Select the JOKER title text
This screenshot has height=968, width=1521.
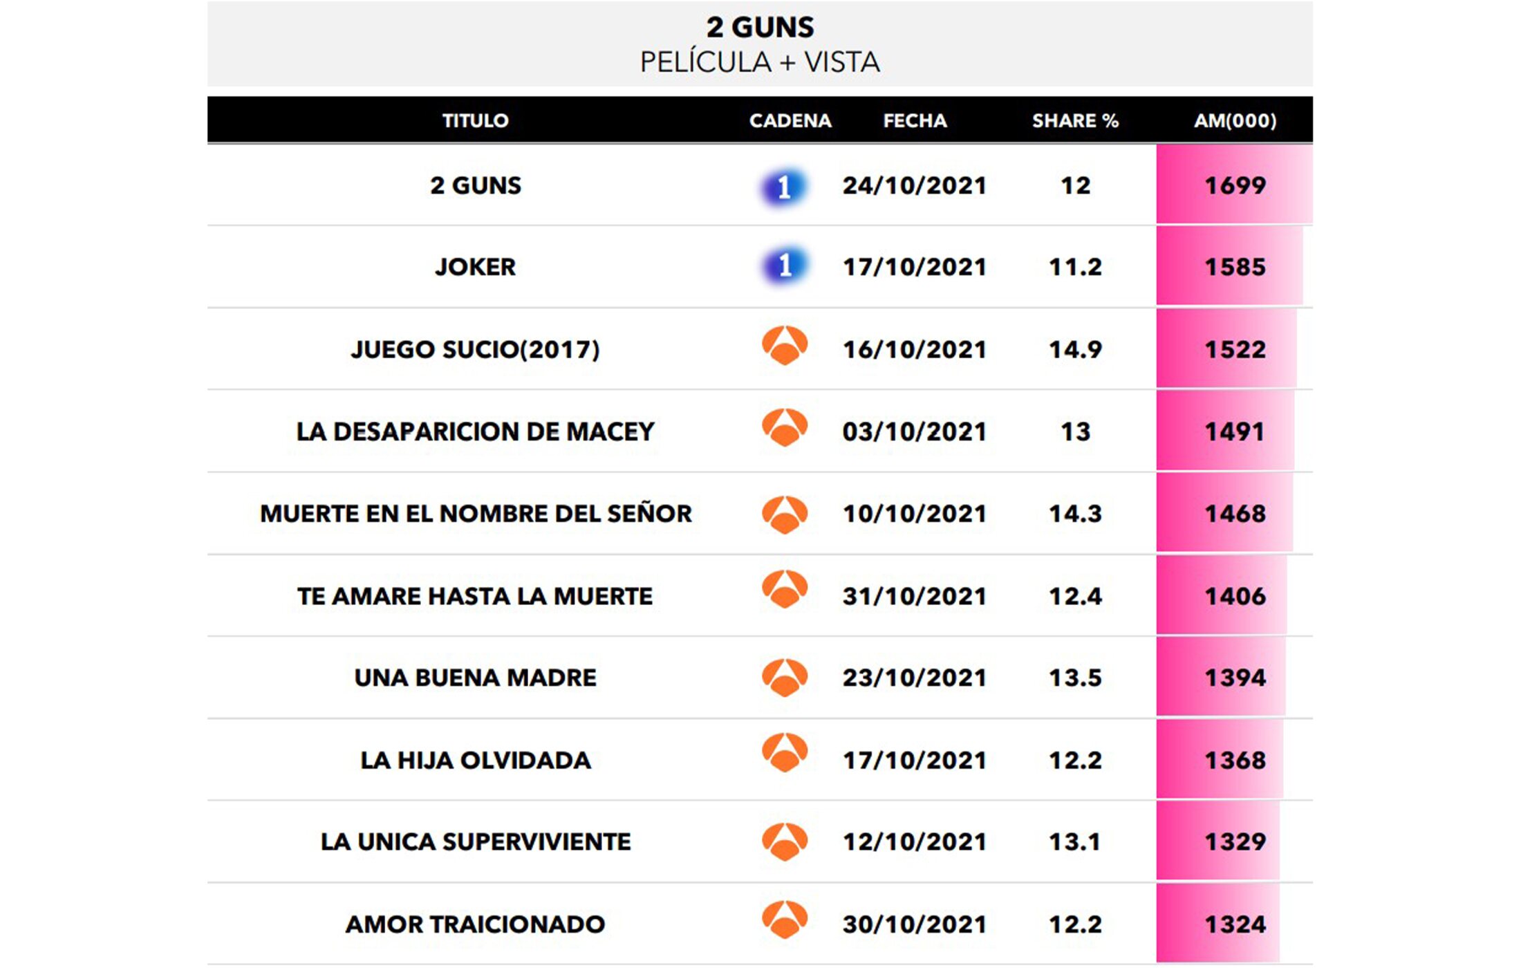(476, 267)
